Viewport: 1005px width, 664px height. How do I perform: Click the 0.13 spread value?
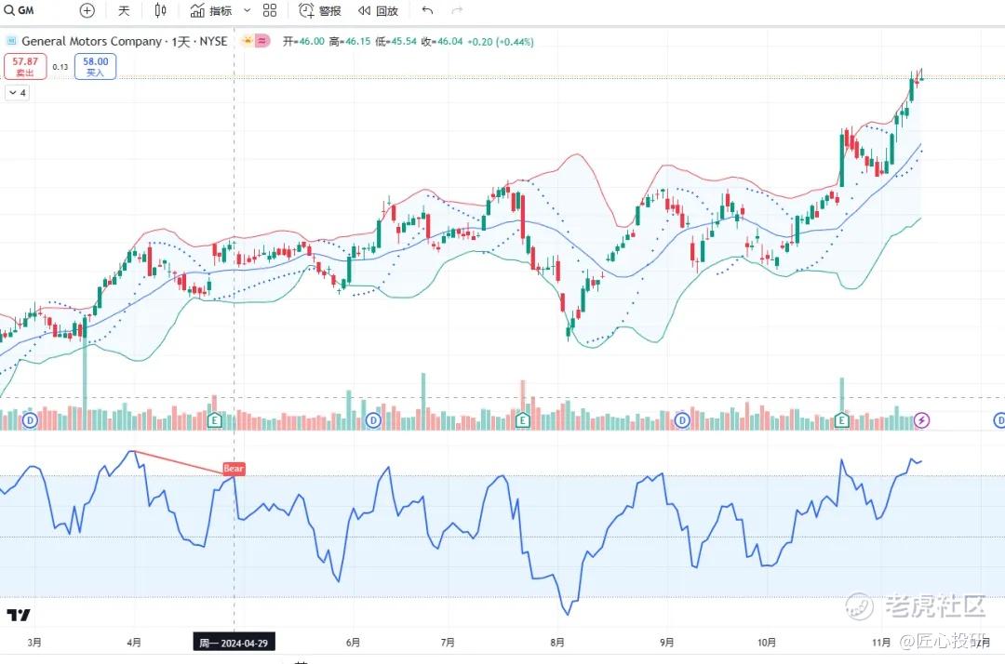click(x=60, y=67)
